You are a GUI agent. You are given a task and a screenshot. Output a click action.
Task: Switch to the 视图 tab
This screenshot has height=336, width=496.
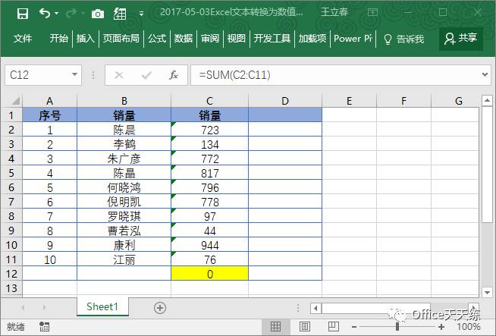[237, 39]
